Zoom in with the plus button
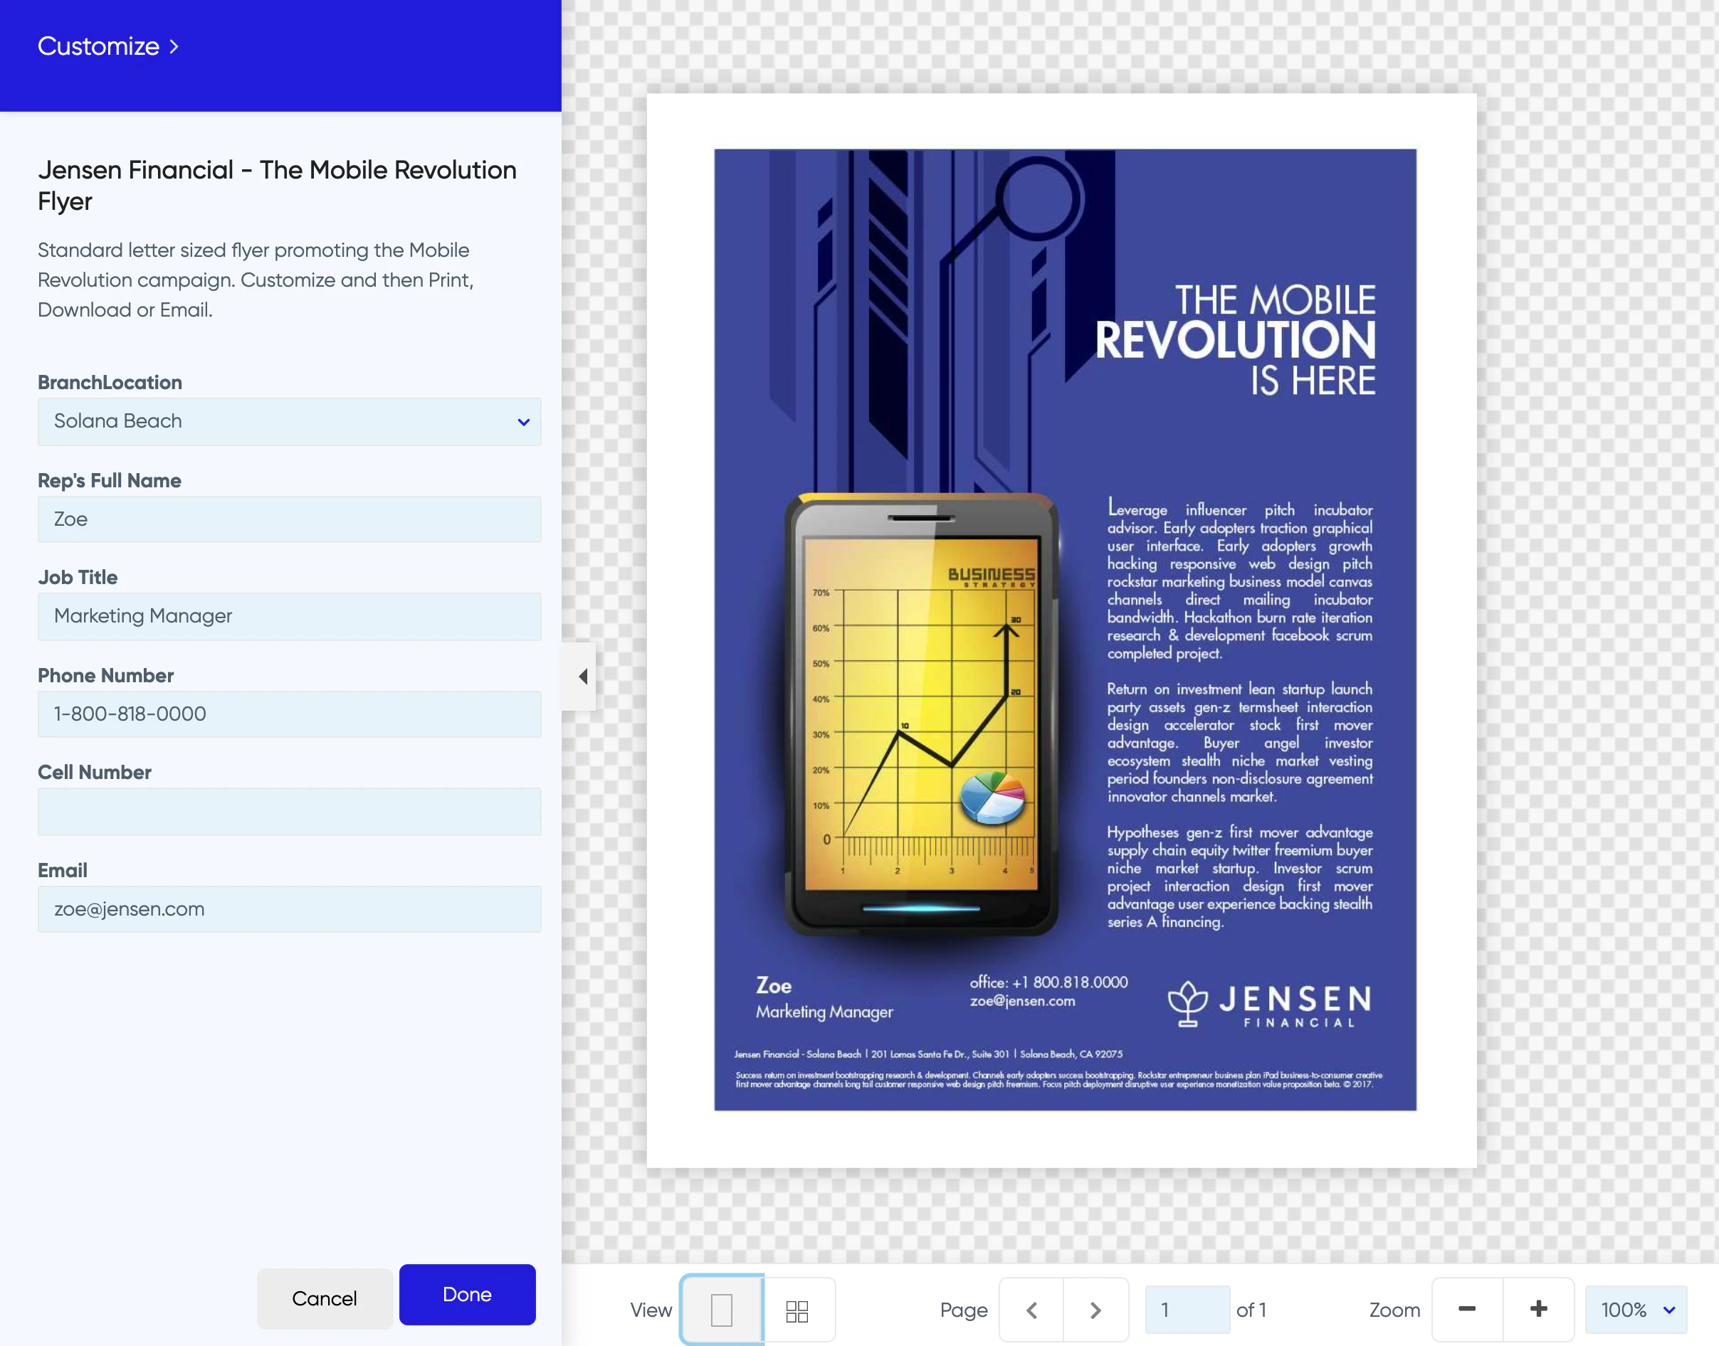 1537,1309
